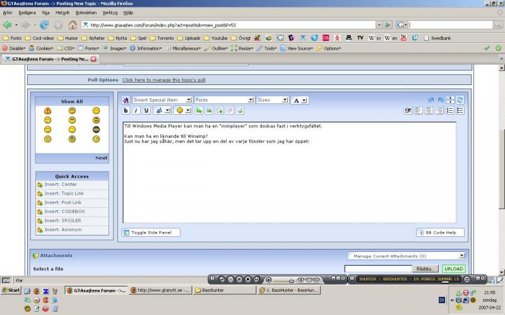Viewport: 505px width, 315px height.
Task: Switch editor mode with refresh icon
Action: coord(460,100)
